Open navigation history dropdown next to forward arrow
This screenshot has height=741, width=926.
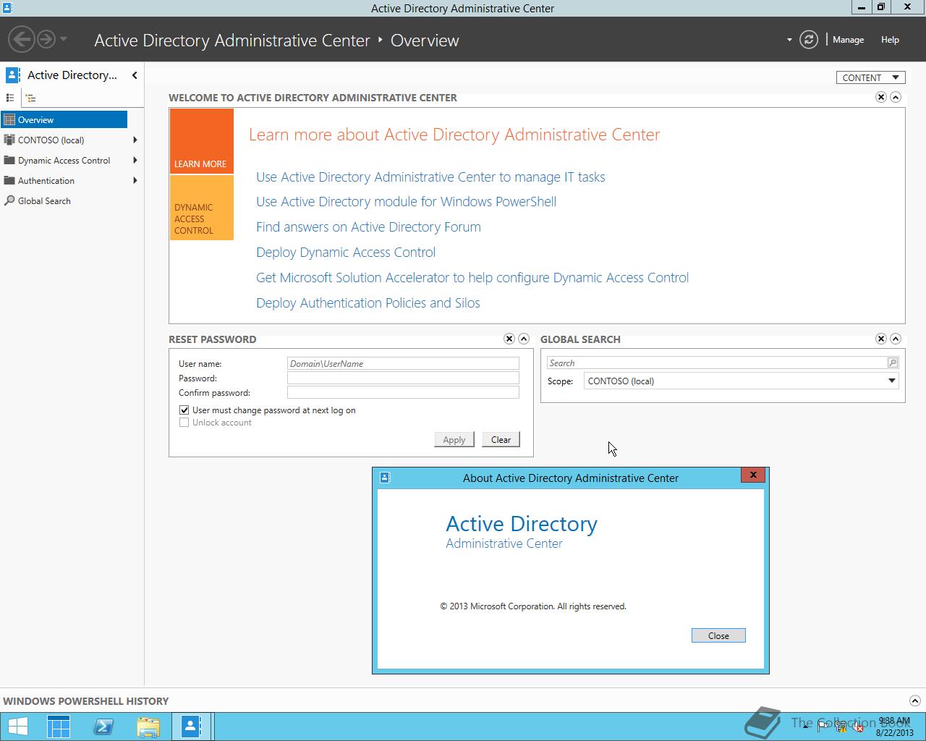[x=64, y=39]
